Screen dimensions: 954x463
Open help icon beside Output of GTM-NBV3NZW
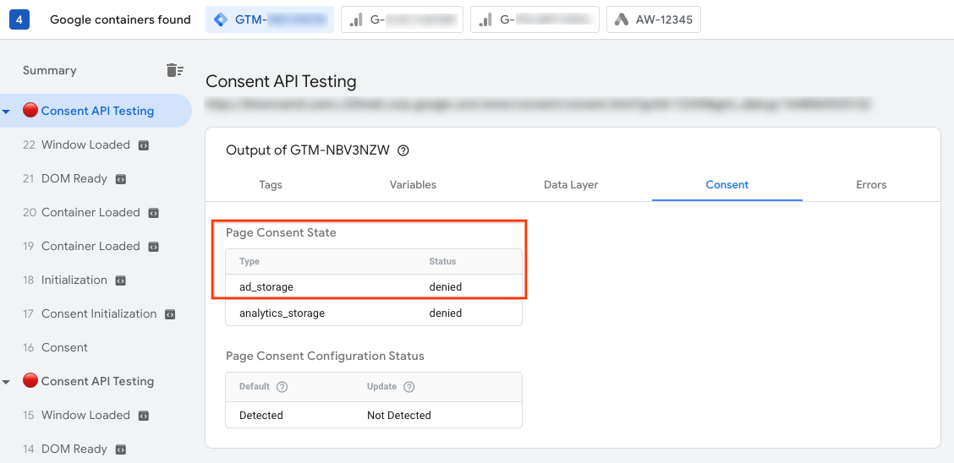403,150
